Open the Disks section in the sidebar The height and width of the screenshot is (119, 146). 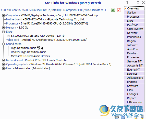click(x=134, y=21)
